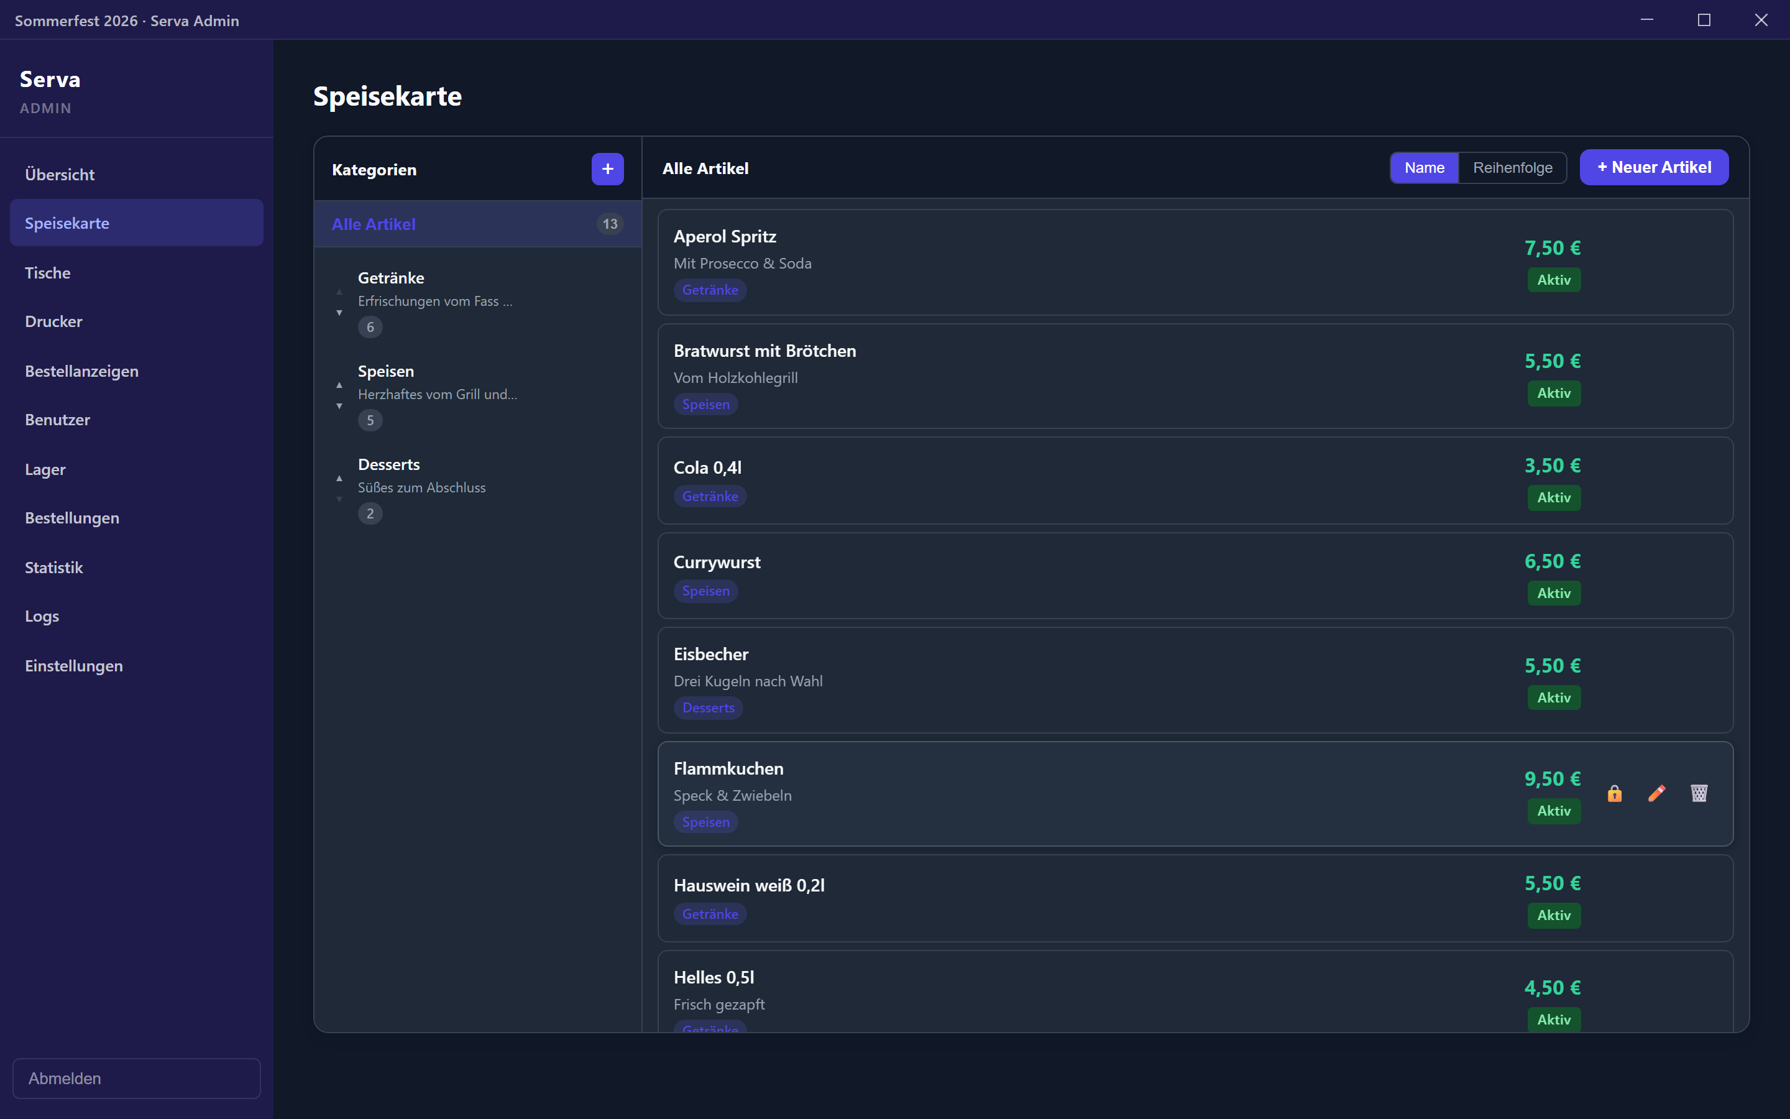The height and width of the screenshot is (1119, 1790).
Task: Select Hauswein weiß 0,2l article
Action: (1195, 898)
